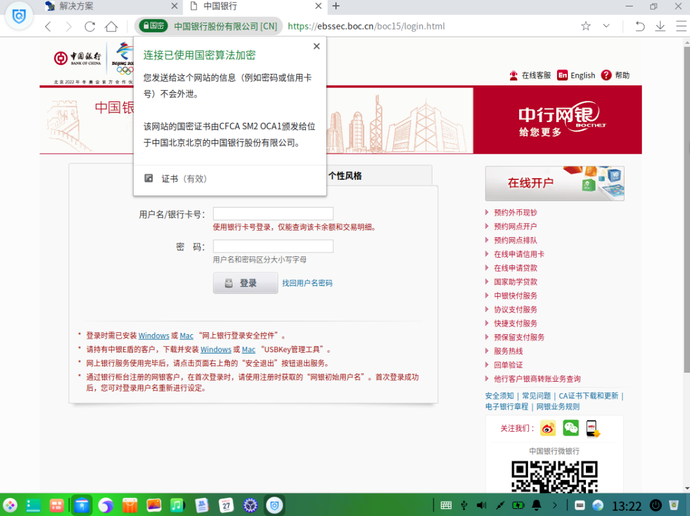This screenshot has width=690, height=516.
Task: Click the address bar URL field
Action: 366,26
